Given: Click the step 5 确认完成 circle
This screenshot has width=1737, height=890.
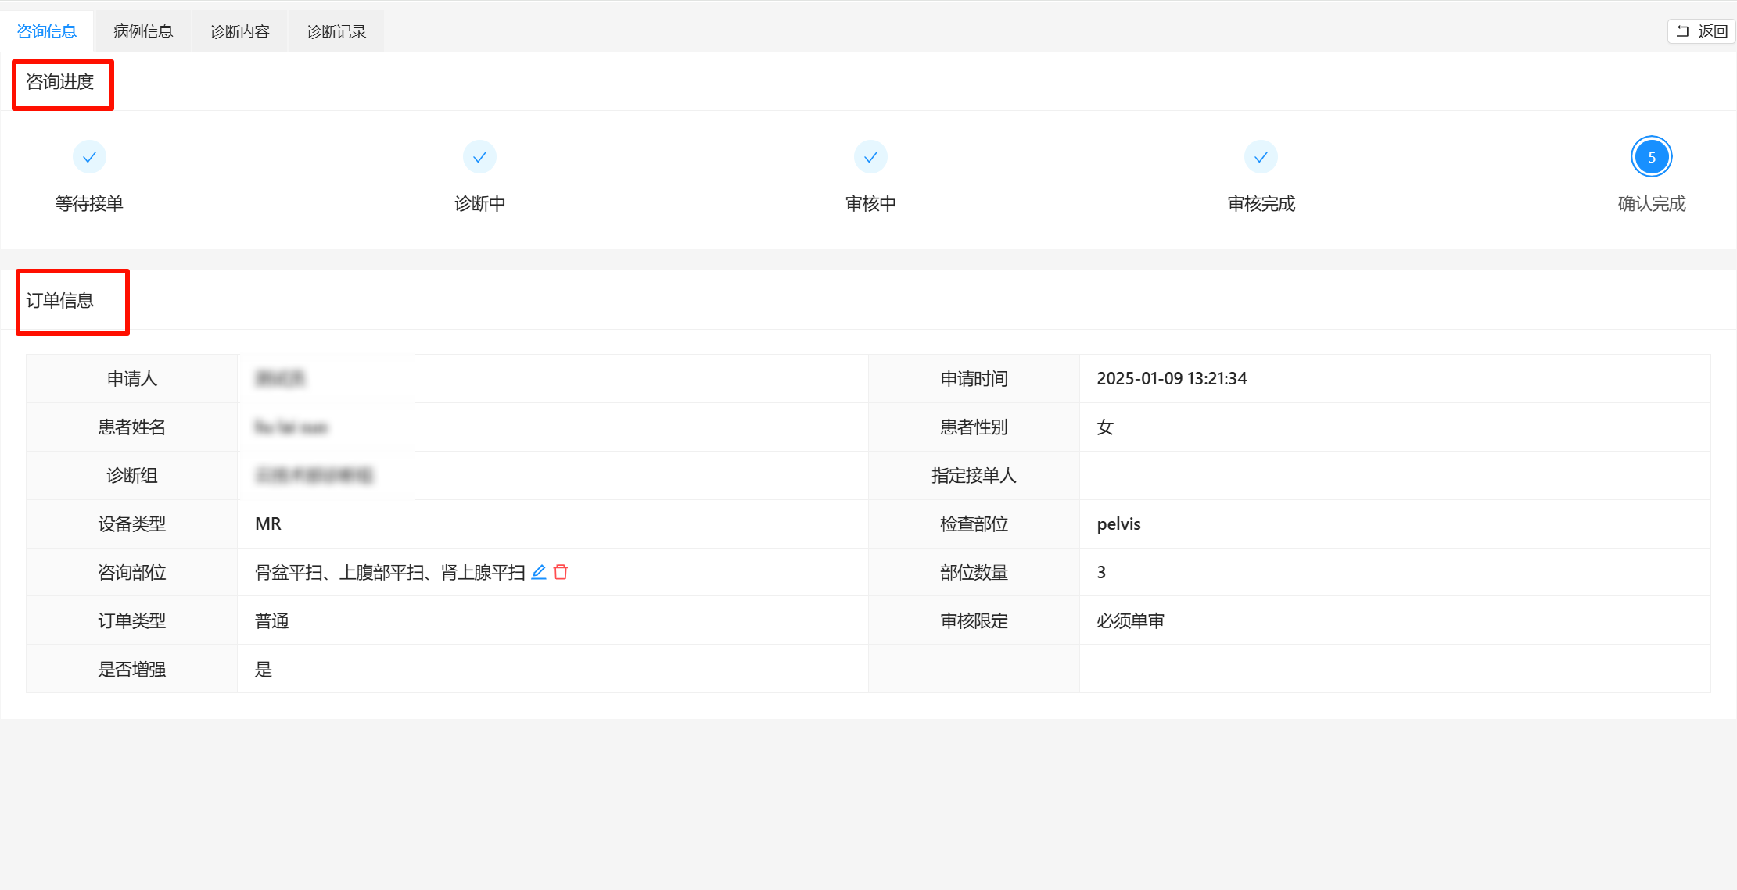Looking at the screenshot, I should point(1651,157).
